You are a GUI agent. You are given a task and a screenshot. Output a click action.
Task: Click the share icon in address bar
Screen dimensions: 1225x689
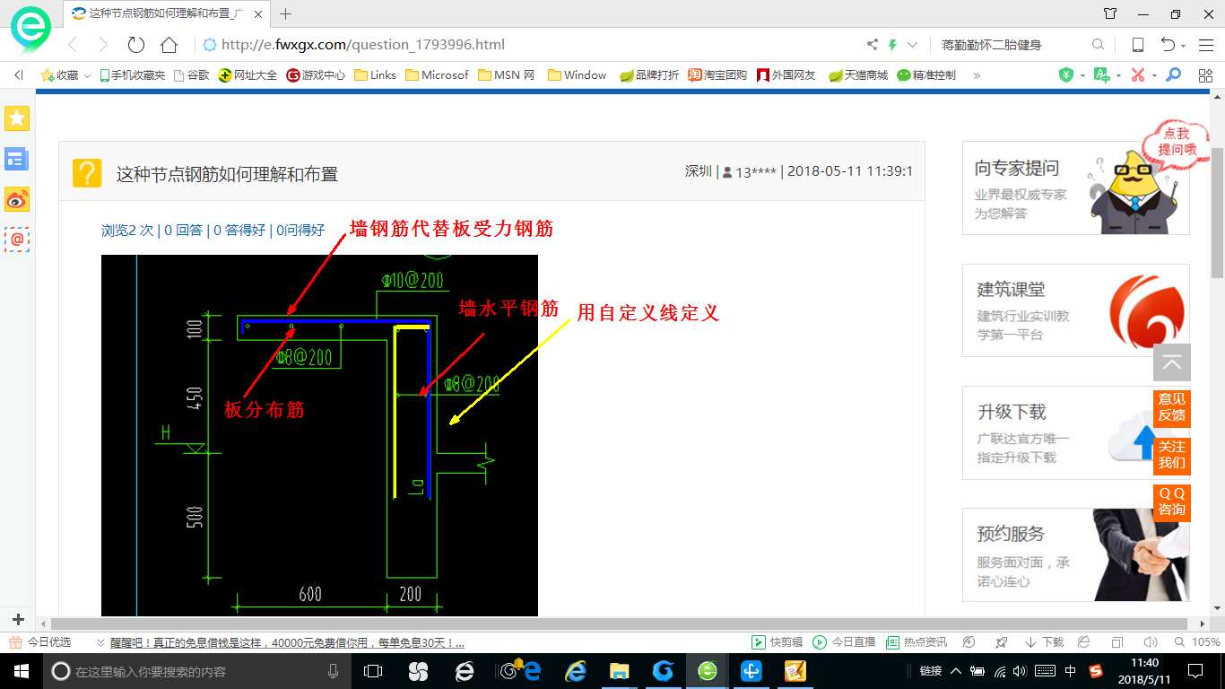point(872,45)
